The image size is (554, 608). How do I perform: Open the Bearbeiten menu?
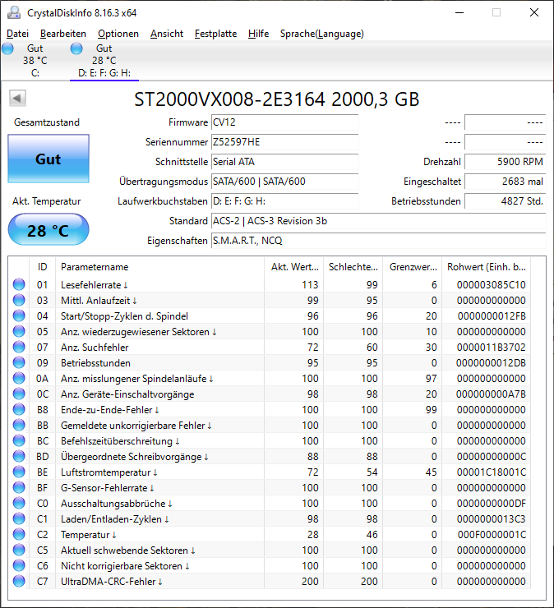pyautogui.click(x=63, y=34)
